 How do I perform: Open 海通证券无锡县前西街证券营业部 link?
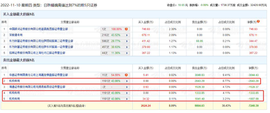point(38,87)
